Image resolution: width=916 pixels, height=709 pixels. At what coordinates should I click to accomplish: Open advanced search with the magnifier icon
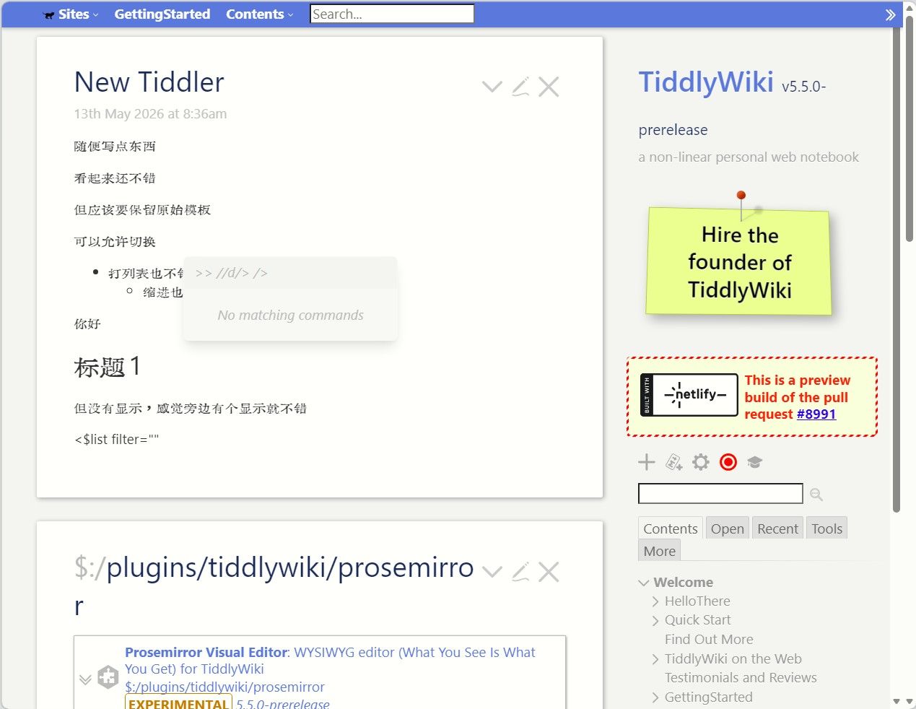816,495
